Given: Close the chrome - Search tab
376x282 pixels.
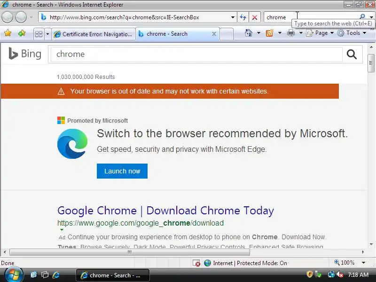Looking at the screenshot, I should tap(214, 34).
